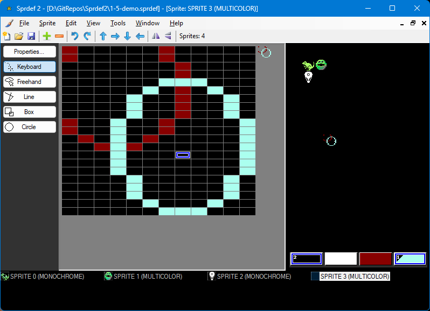The height and width of the screenshot is (311, 430).
Task: Close the inner sprite document
Action: 424,23
